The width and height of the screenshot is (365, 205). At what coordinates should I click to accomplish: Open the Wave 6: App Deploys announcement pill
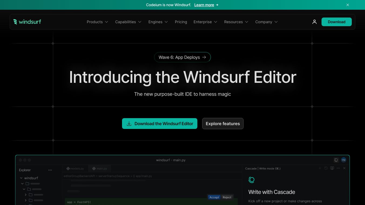pyautogui.click(x=182, y=57)
